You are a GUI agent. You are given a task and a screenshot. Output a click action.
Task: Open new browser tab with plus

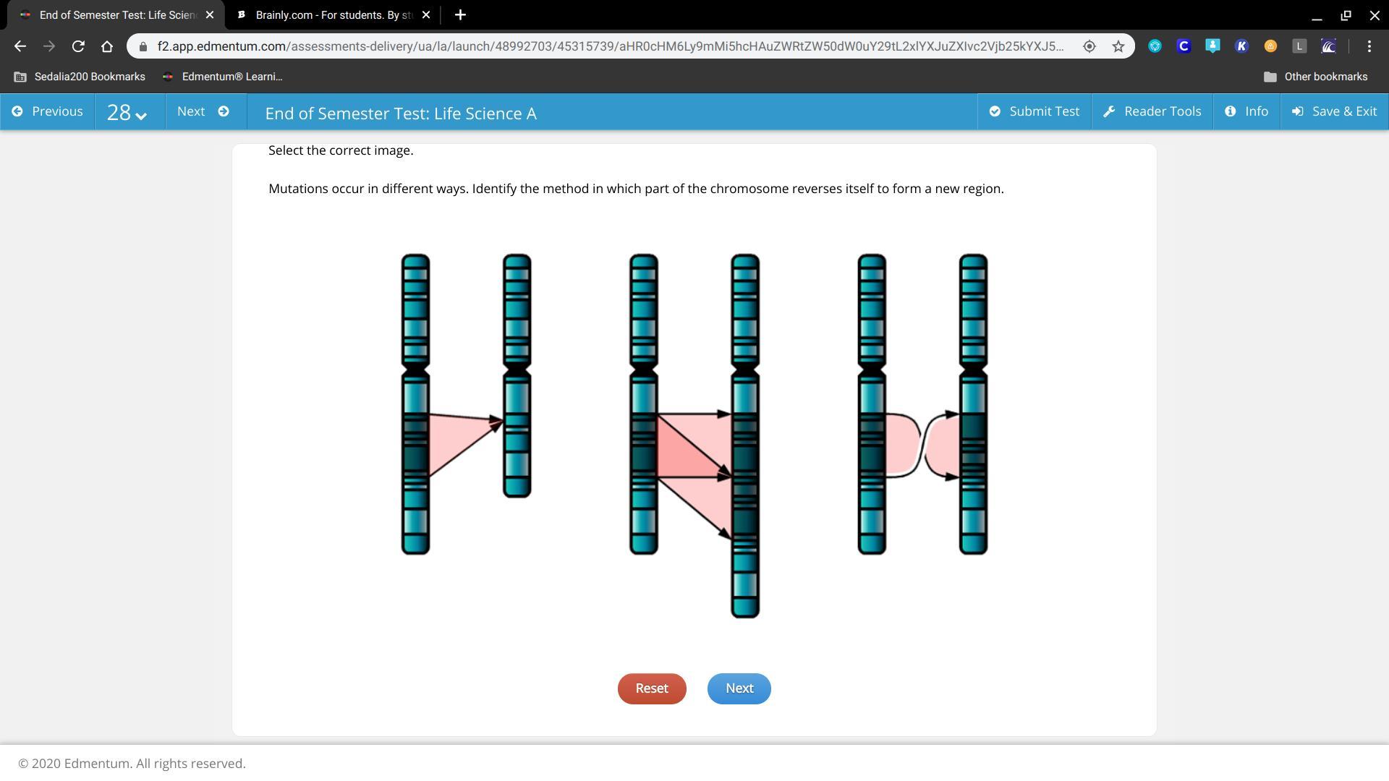[460, 14]
